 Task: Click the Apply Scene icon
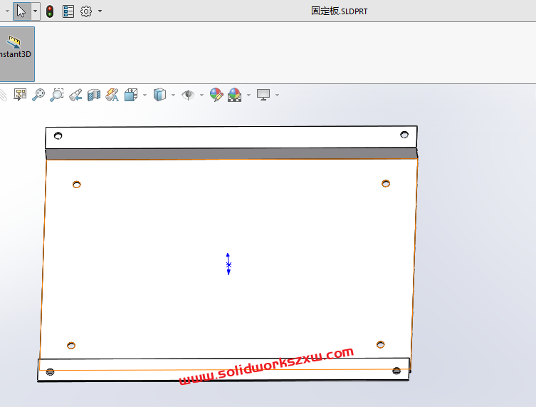234,95
